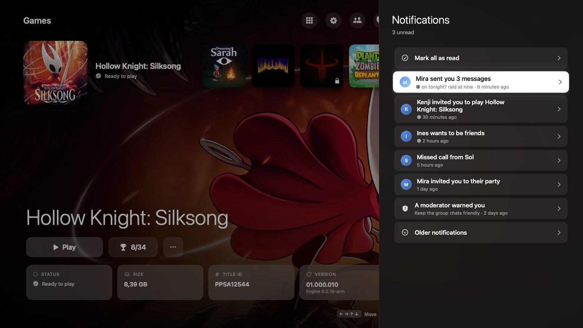Viewport: 583px width, 328px height.
Task: Expand chevron on Kenji's Silksong invite
Action: pyautogui.click(x=559, y=109)
